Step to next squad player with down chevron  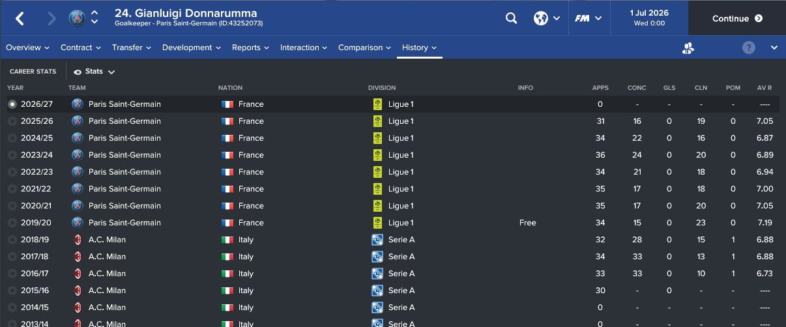tap(95, 23)
